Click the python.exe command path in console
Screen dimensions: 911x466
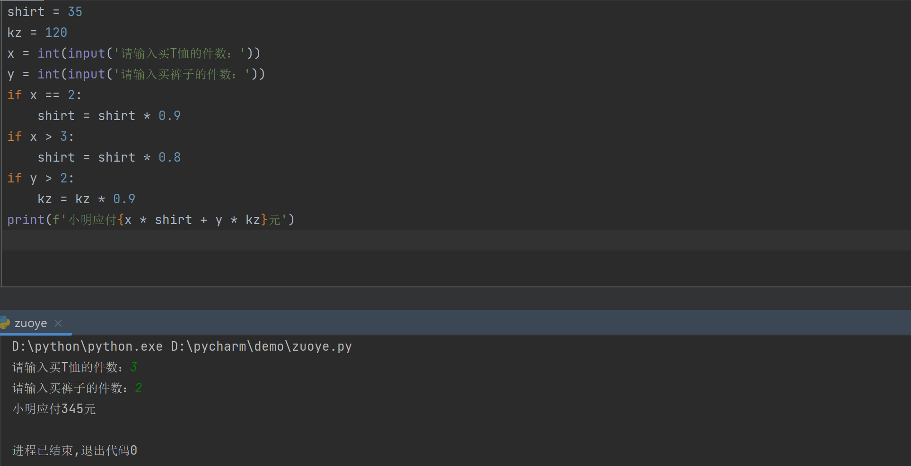click(x=182, y=346)
